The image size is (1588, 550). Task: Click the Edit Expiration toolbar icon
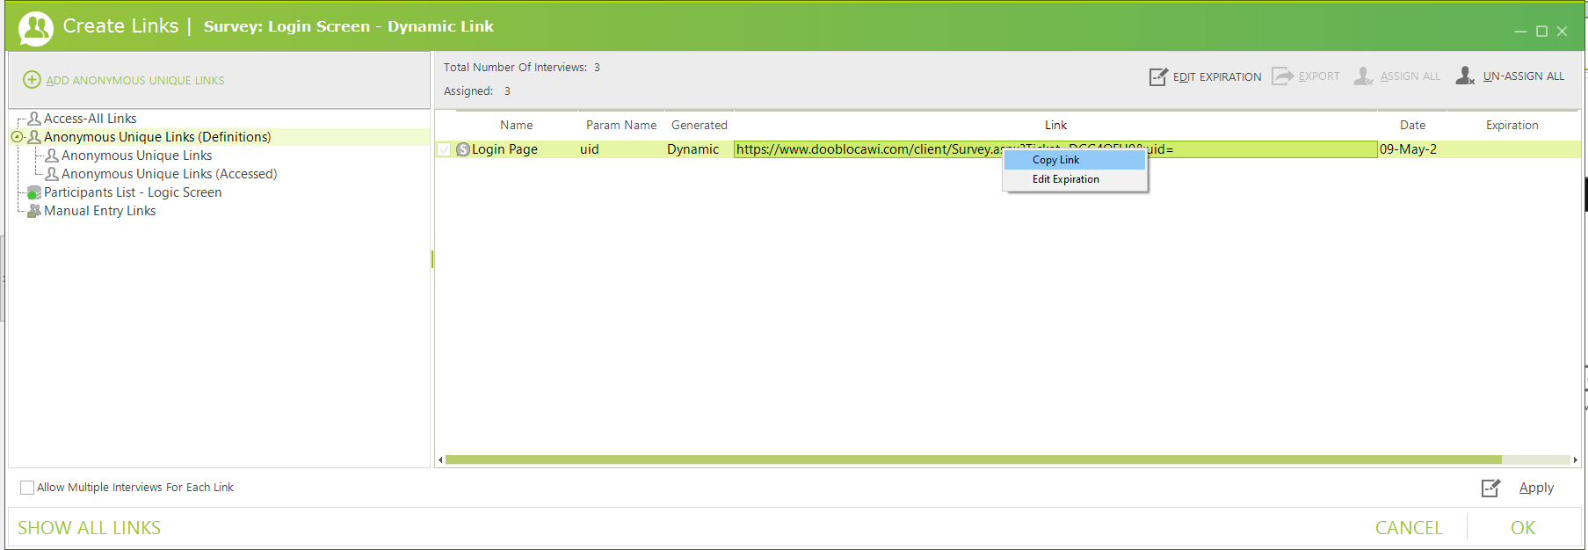(x=1158, y=76)
